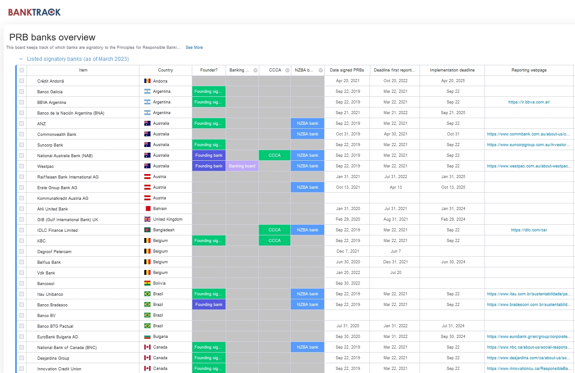Click Listed signatory banks group title
Viewport: 575px width, 373px height.
pos(78,59)
